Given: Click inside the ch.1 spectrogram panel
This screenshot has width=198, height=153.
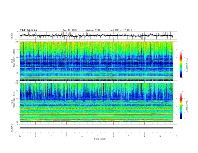Looking at the screenshot, I should click(96, 61).
